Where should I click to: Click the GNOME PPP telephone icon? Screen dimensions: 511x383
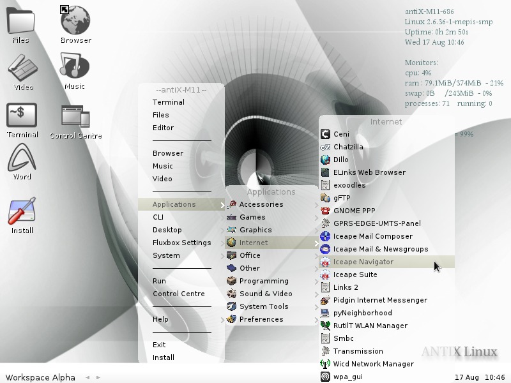pos(325,211)
